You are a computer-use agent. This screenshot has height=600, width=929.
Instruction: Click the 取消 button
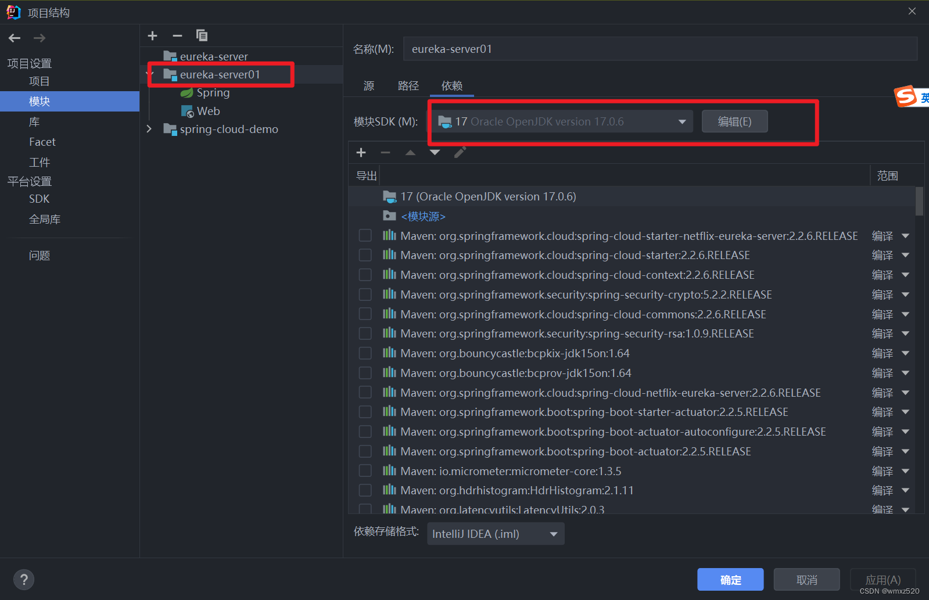806,580
